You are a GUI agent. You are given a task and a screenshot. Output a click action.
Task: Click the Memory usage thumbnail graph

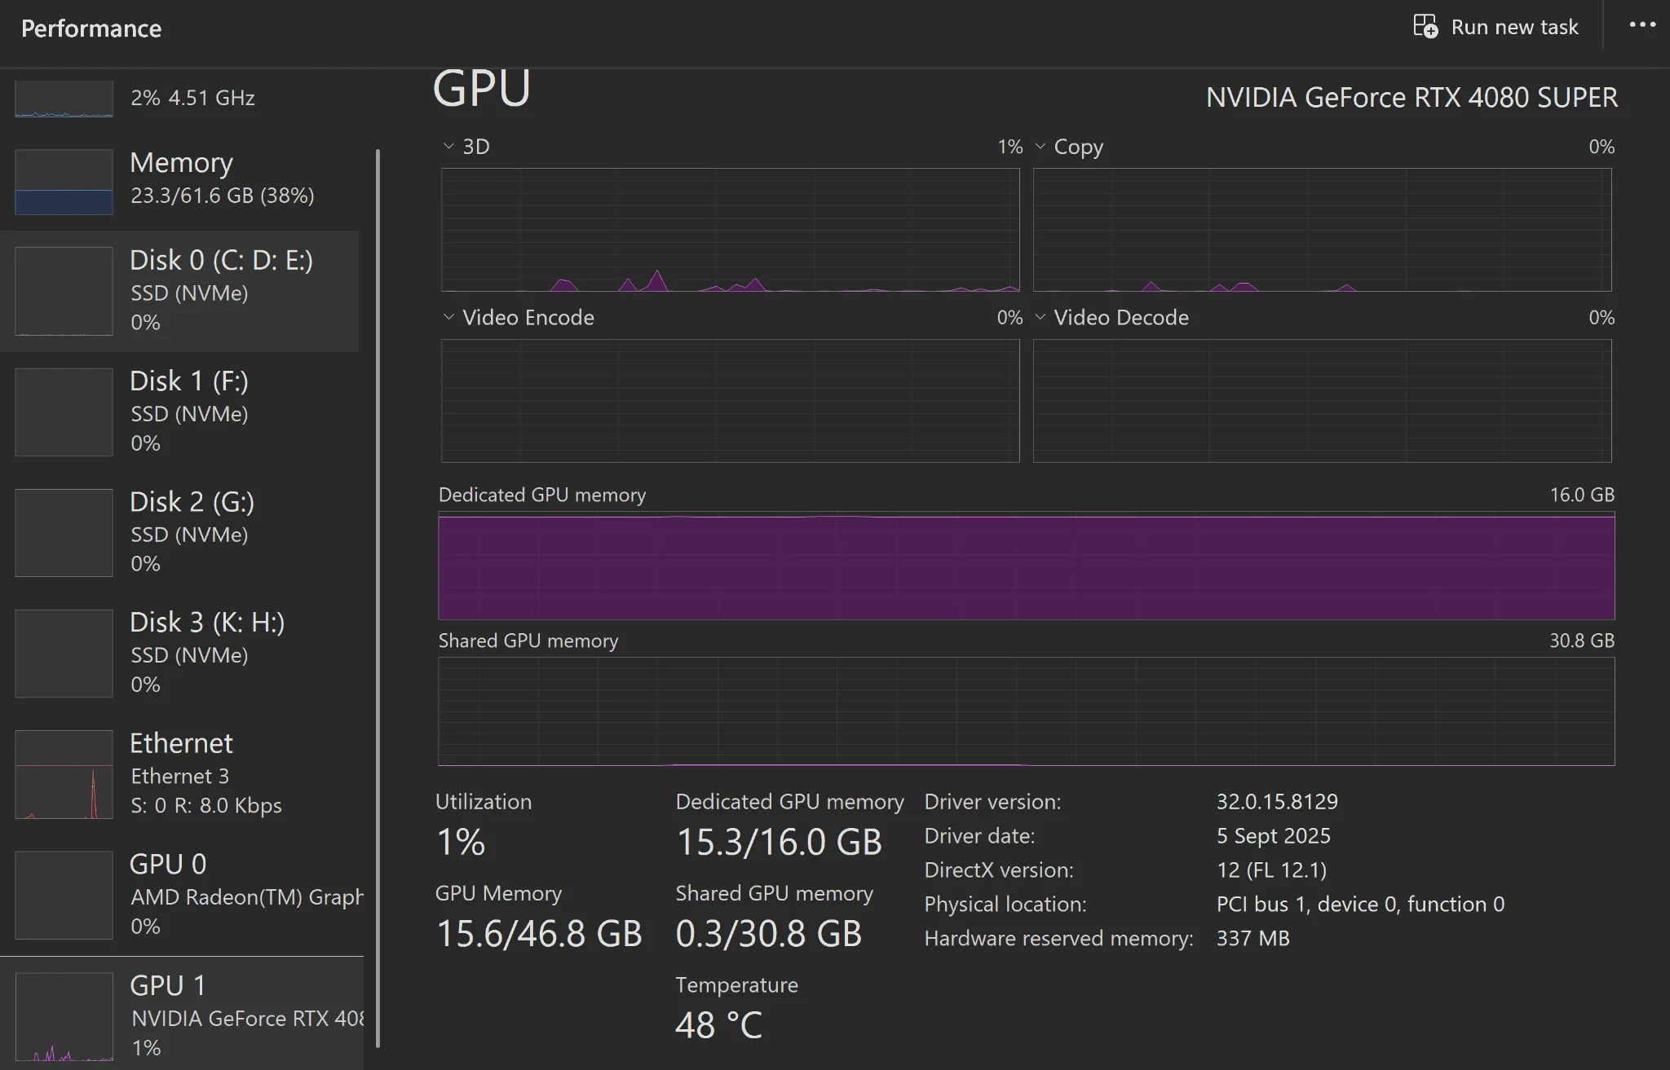pos(64,182)
